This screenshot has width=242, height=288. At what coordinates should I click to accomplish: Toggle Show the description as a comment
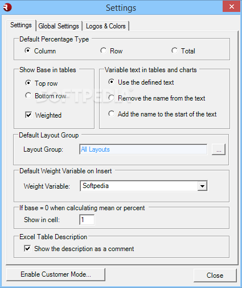(27, 248)
